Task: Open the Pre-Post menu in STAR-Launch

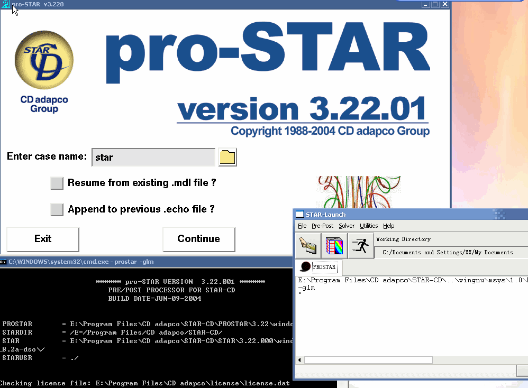Action: (x=322, y=226)
